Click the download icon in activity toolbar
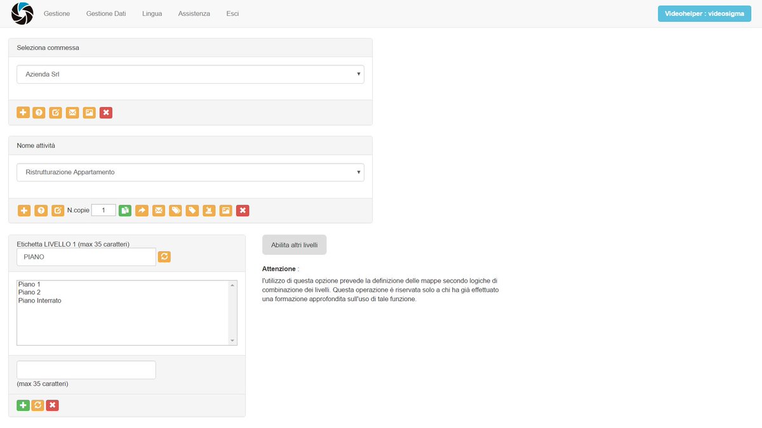Screen dimensions: 762x428 209,210
